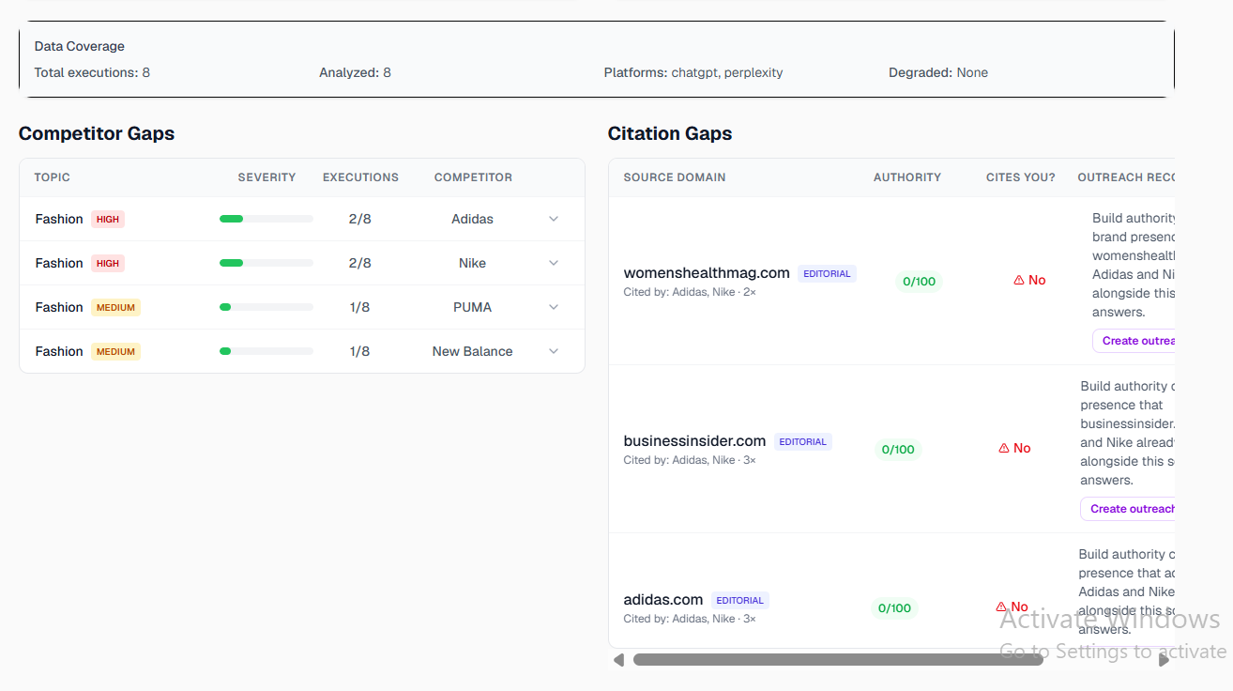Click the CITES YOU? column header
1233x691 pixels.
click(1021, 177)
